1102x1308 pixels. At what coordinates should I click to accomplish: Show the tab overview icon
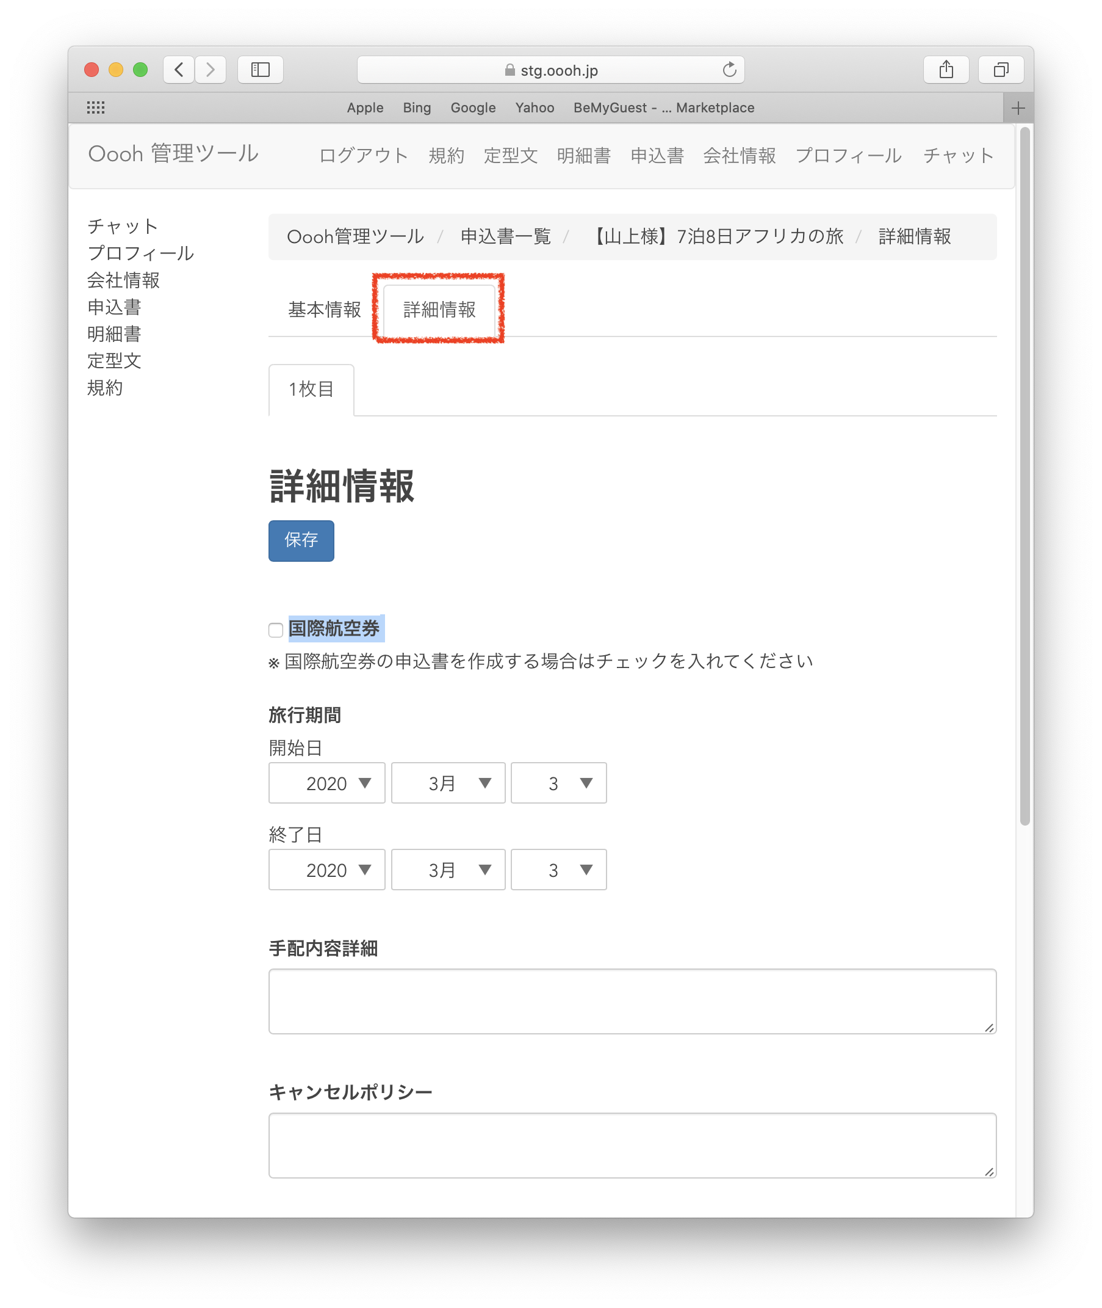point(1001,70)
